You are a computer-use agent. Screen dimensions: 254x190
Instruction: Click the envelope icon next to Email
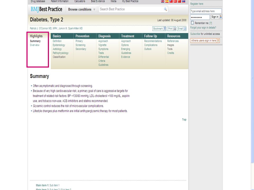[x=185, y=29]
